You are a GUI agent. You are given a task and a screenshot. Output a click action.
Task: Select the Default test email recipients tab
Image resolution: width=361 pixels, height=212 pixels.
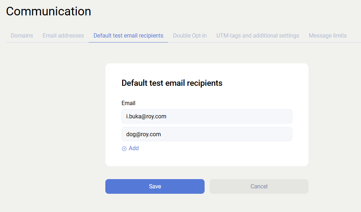tap(128, 36)
